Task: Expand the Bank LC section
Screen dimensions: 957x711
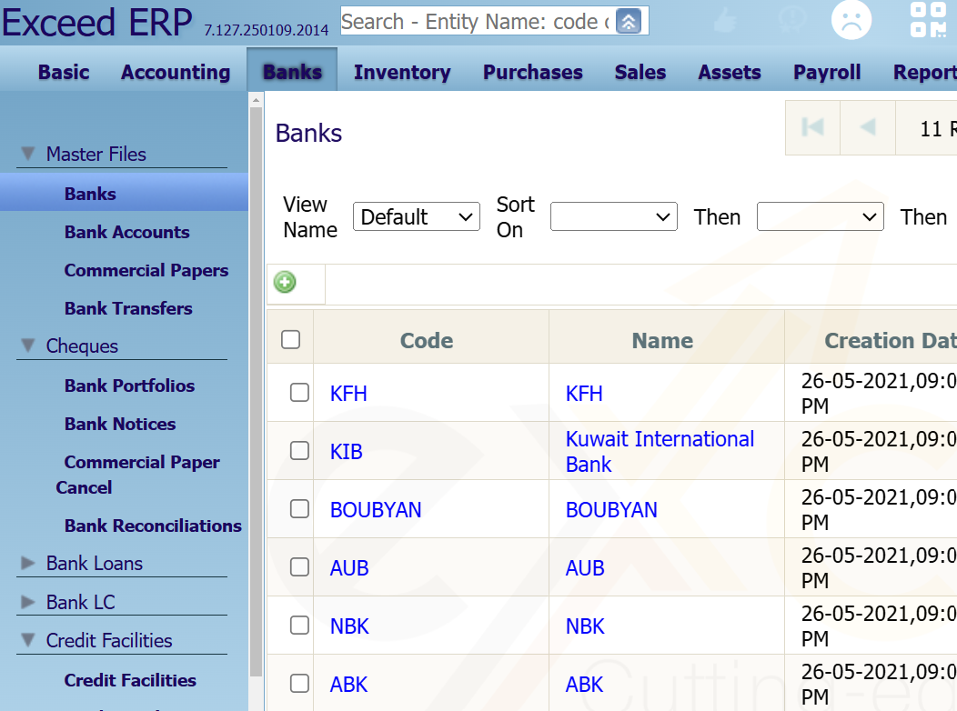Action: [x=28, y=602]
